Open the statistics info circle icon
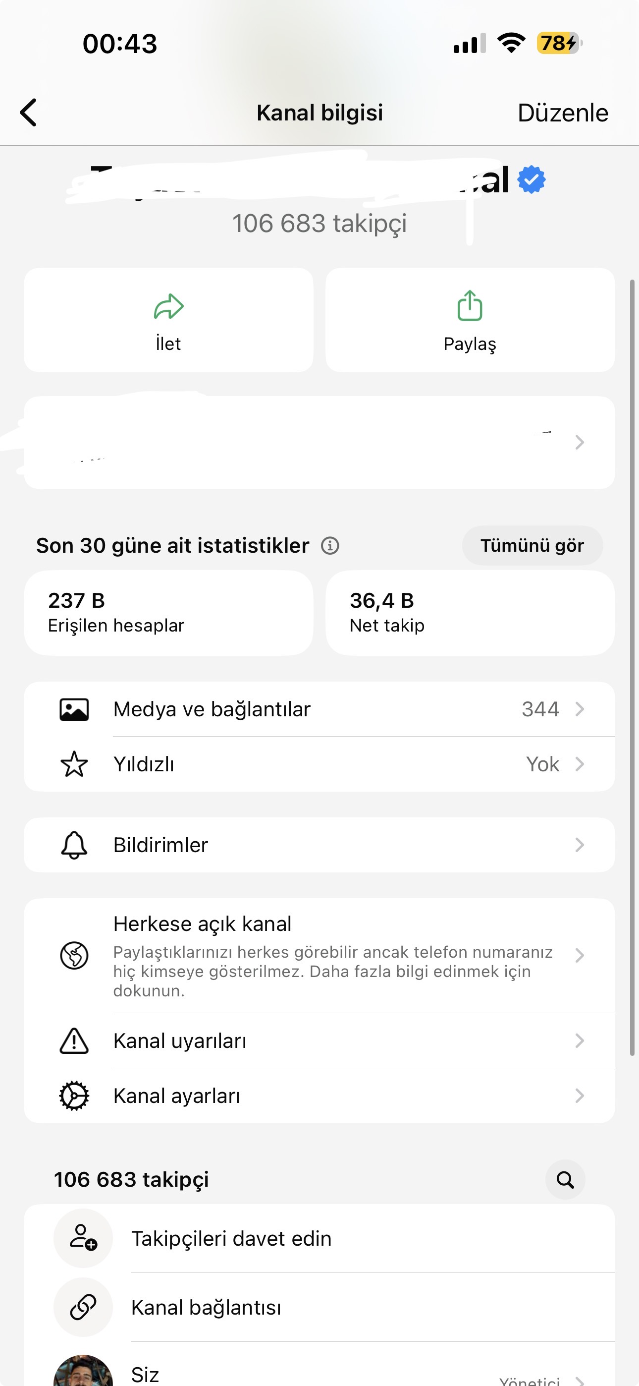Image resolution: width=639 pixels, height=1386 pixels. [330, 546]
